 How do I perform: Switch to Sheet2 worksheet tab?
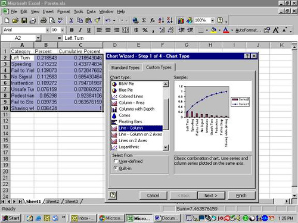tap(52, 202)
